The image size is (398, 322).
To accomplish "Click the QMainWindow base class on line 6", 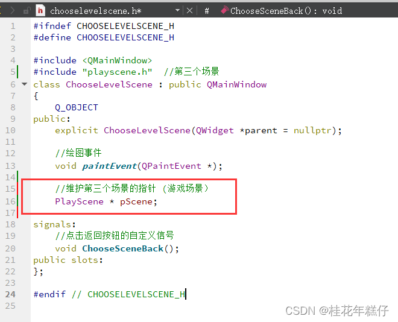I will [x=236, y=84].
